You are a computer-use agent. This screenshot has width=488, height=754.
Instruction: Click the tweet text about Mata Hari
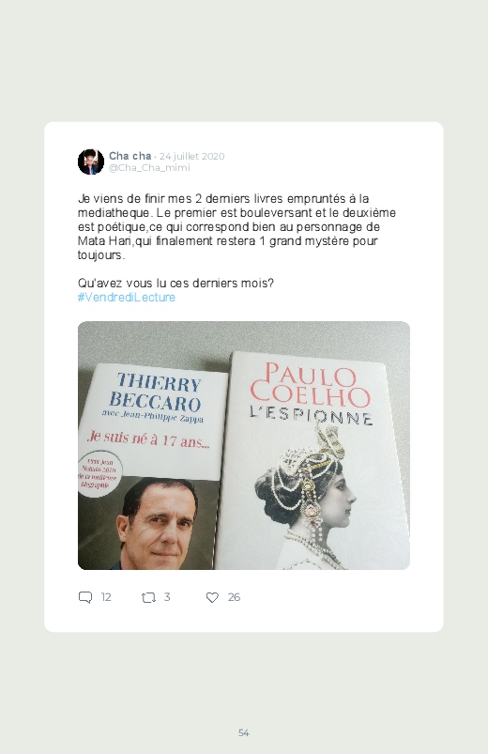[236, 226]
